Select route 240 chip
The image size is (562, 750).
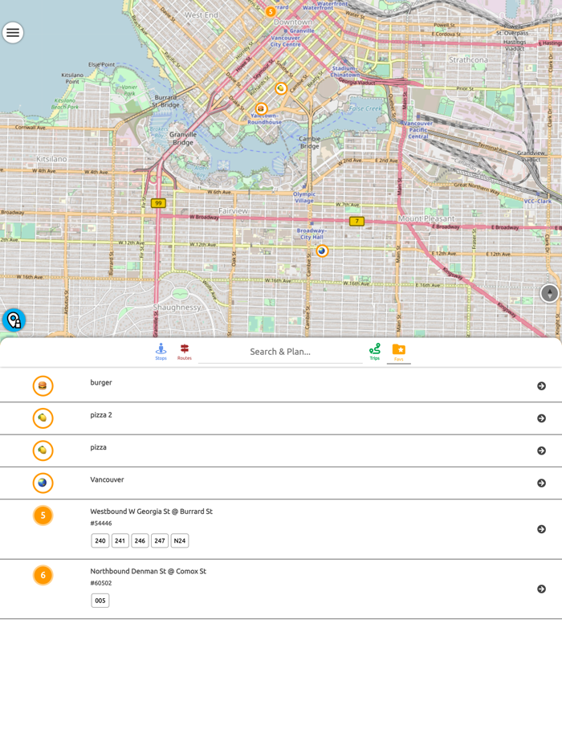coord(100,541)
